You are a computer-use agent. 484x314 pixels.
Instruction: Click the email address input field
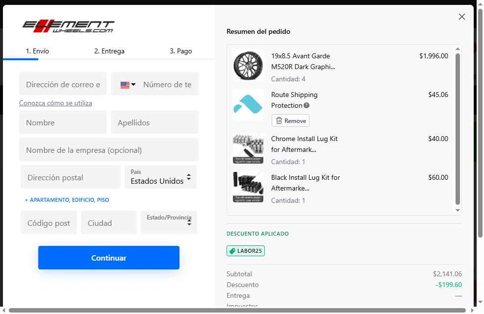[63, 84]
